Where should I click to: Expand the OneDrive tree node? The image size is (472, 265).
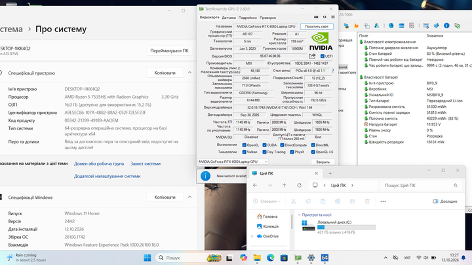coord(252,236)
